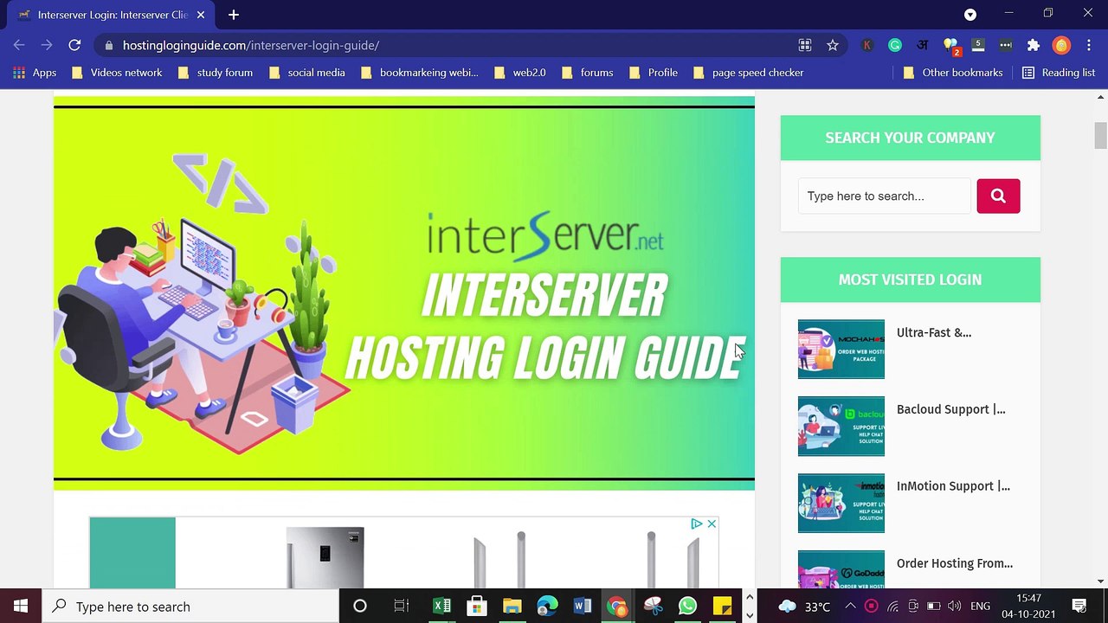The height and width of the screenshot is (623, 1108).
Task: Open Sticky Notes from taskbar
Action: (x=723, y=606)
